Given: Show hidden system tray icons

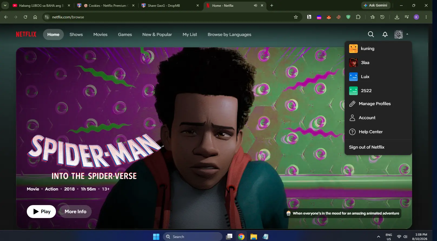Looking at the screenshot, I should coord(378,237).
